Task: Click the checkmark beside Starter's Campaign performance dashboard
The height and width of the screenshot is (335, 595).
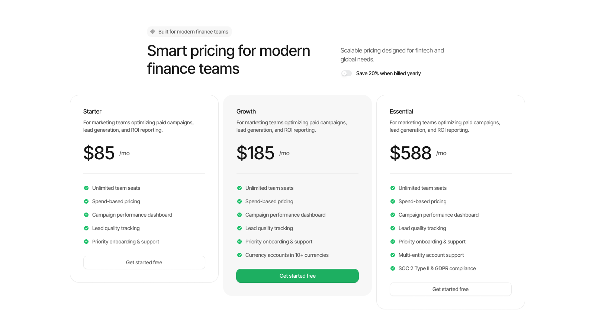Action: click(86, 215)
